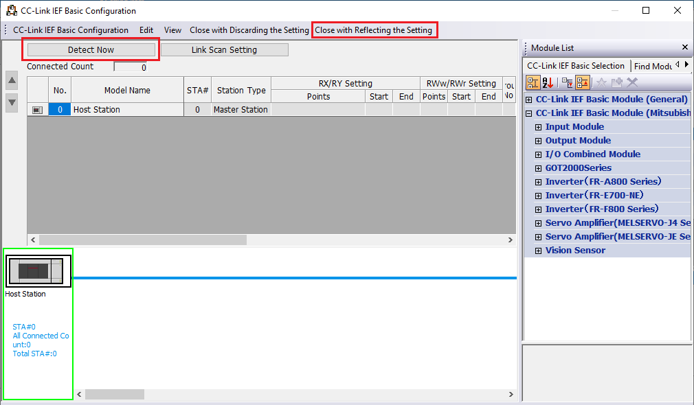Viewport: 694px width, 405px height.
Task: Click the A-Z alphabetical sort icon
Action: coord(548,82)
